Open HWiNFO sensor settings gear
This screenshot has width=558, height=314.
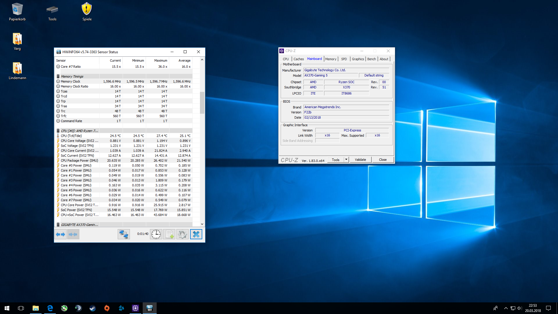pyautogui.click(x=183, y=234)
